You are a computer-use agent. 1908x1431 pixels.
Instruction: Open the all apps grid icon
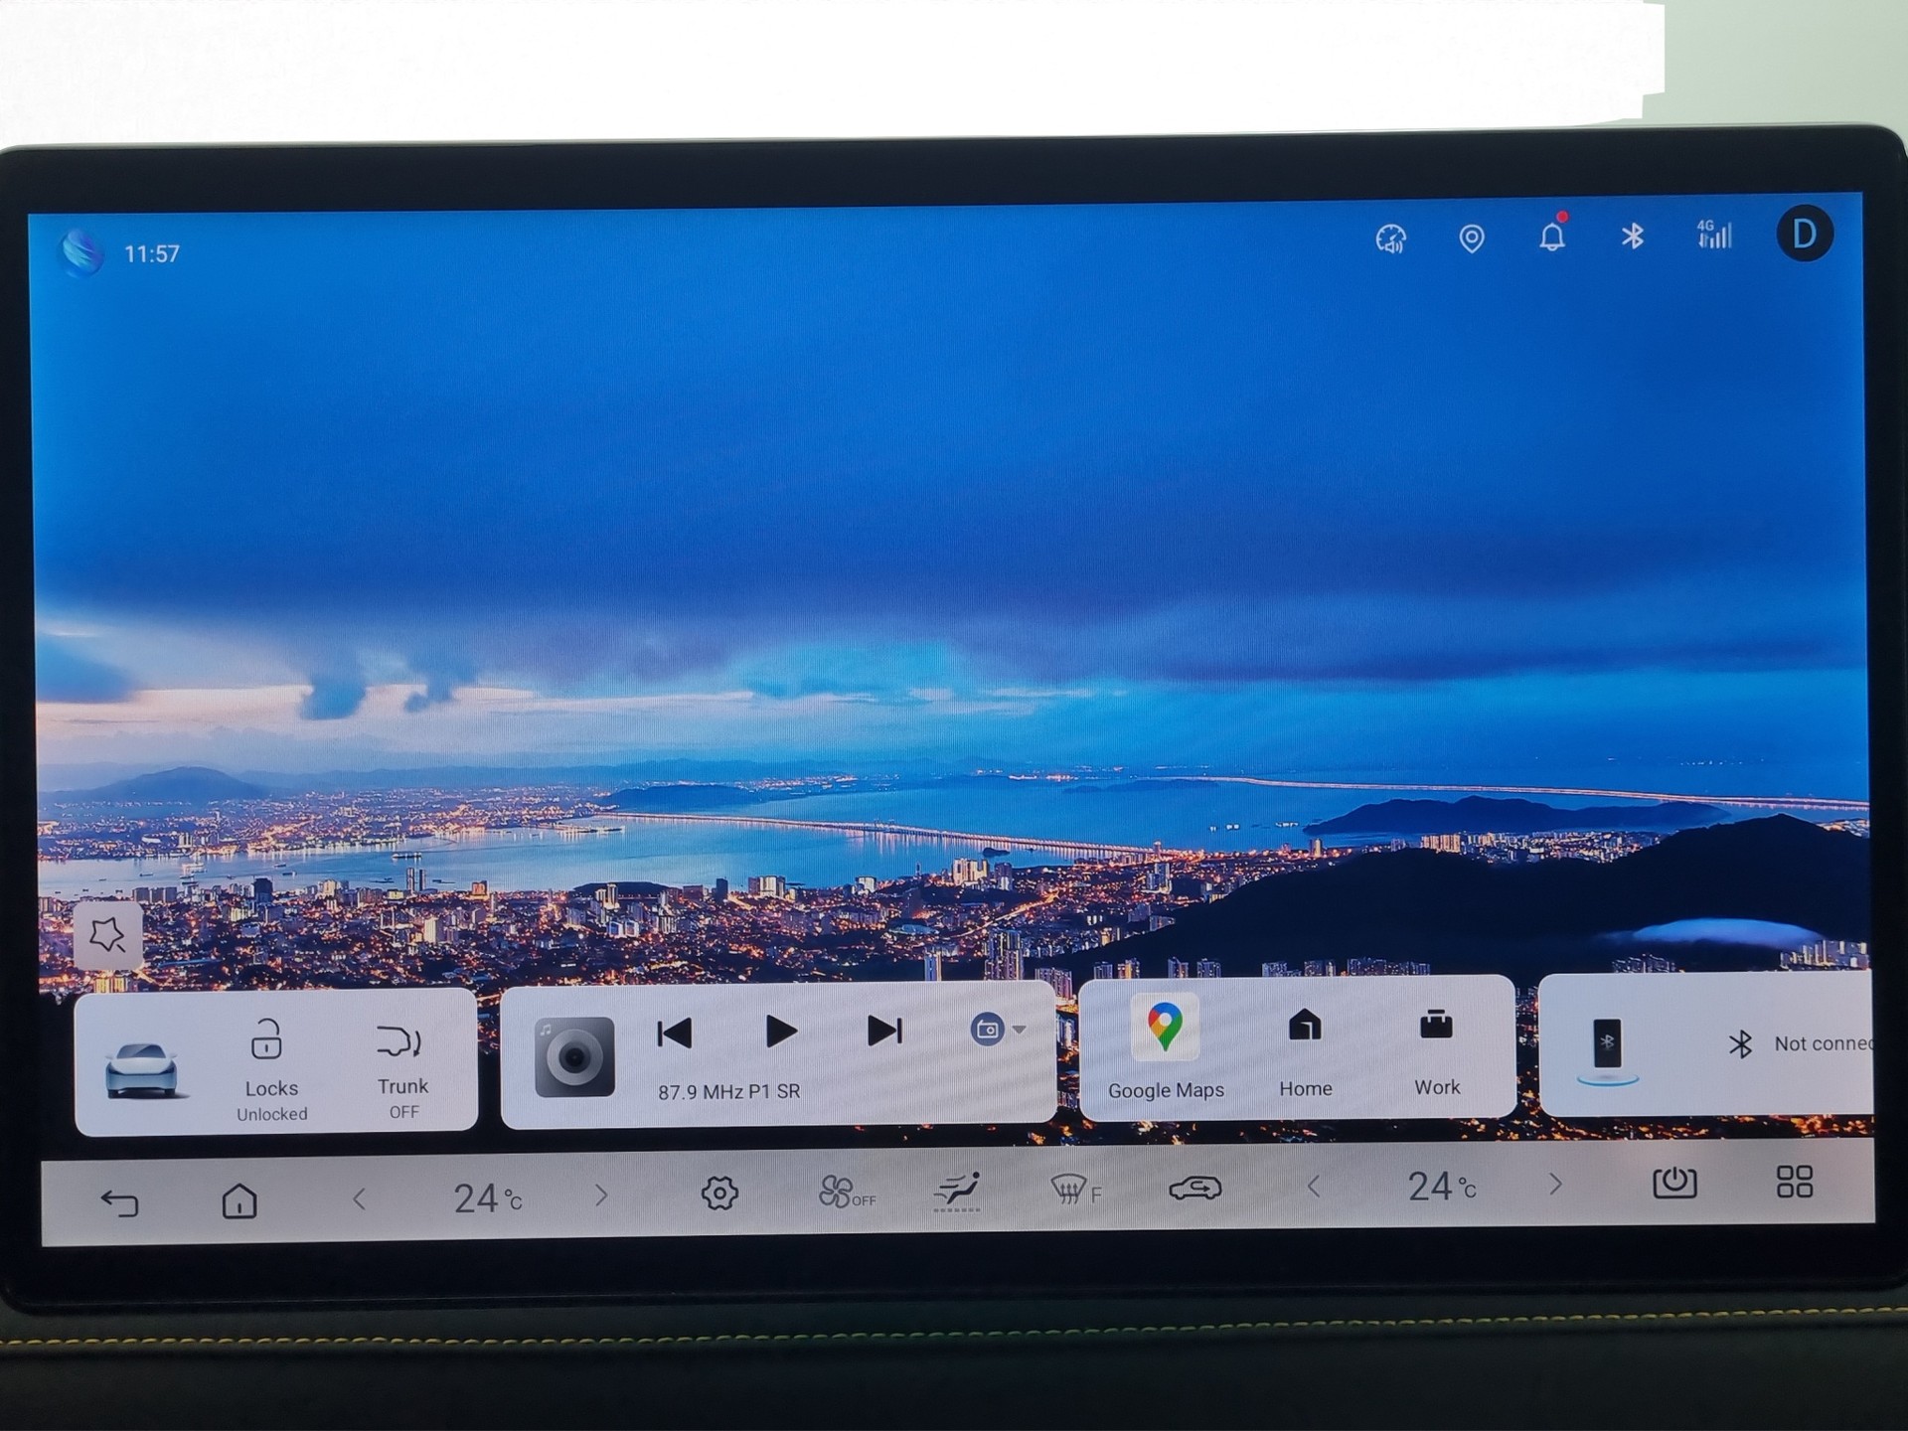(x=1795, y=1181)
